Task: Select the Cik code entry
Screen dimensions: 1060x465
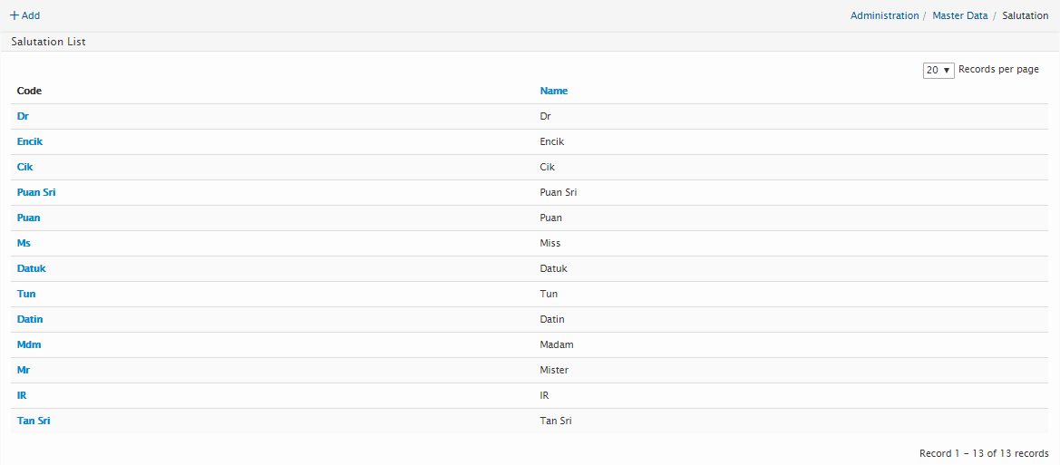Action: tap(25, 167)
